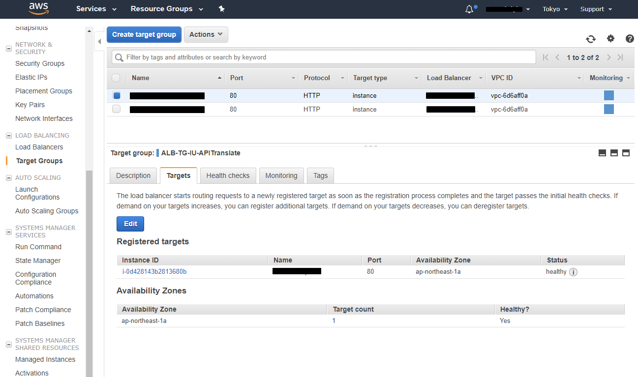
Task: Toggle the select-all checkbox in table header
Action: pos(116,78)
